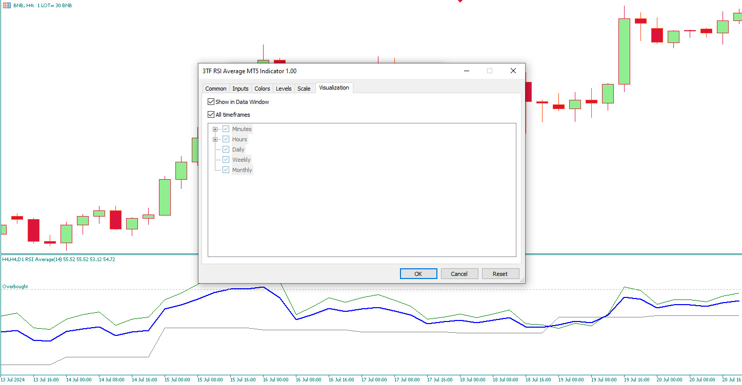Expand the Minutes tree node
Viewport: 742px width, 385px height.
(215, 129)
